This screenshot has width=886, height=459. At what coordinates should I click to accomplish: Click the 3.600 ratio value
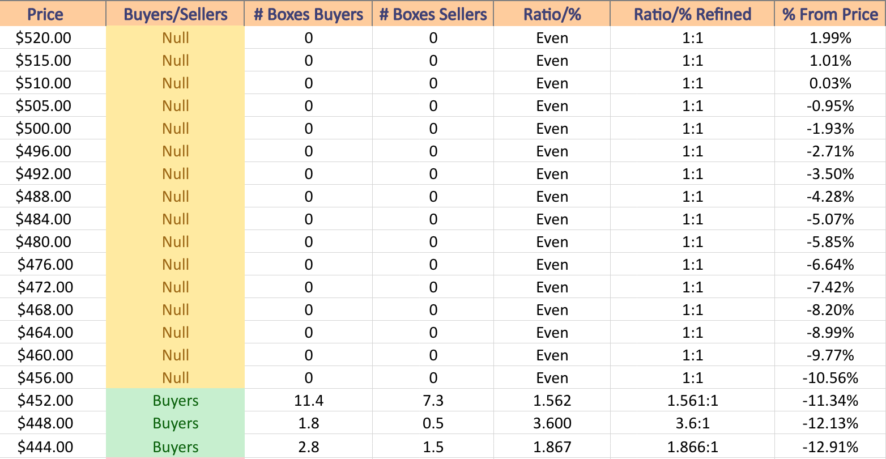point(552,423)
